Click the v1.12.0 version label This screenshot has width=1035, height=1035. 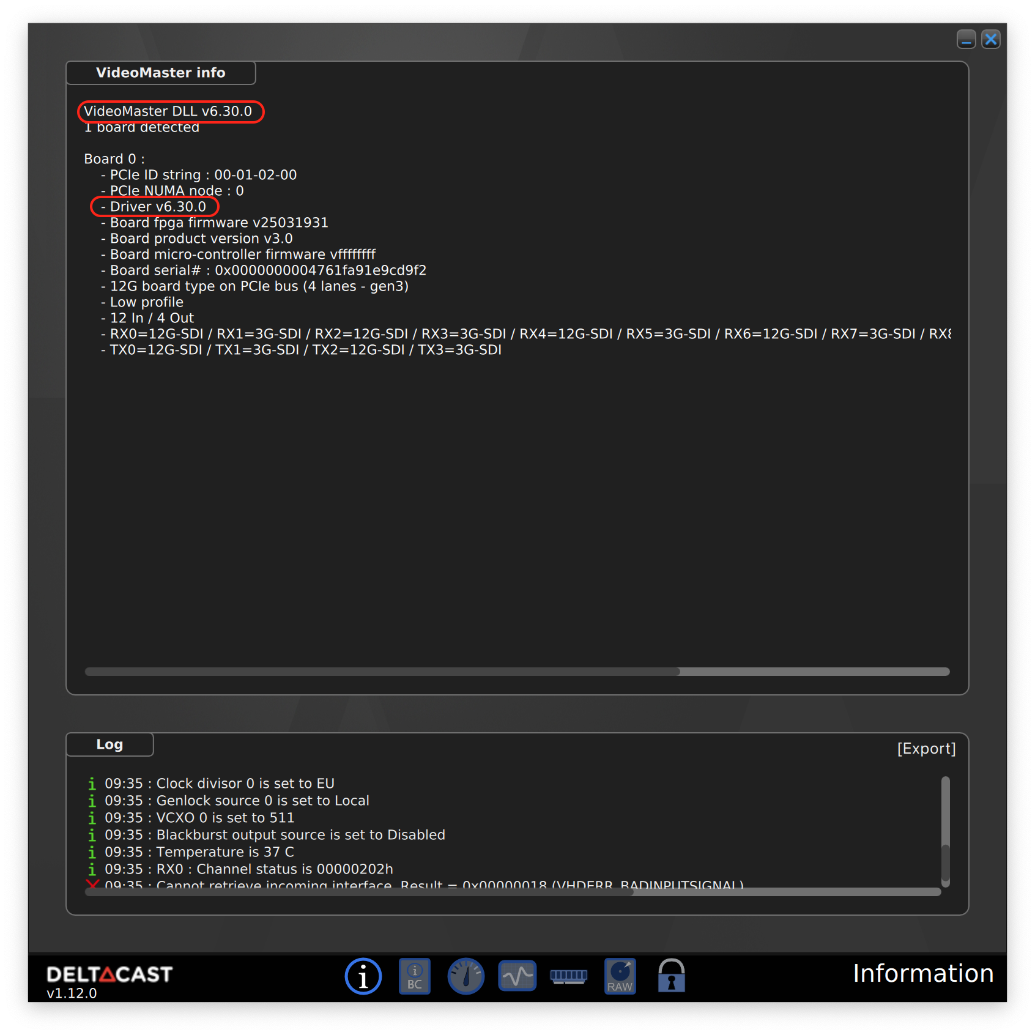72,993
